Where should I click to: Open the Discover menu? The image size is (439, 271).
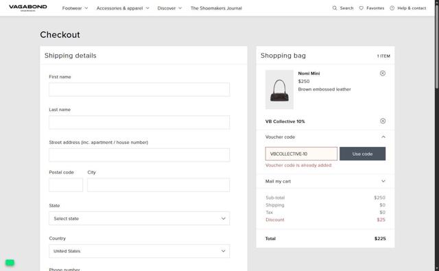[x=166, y=8]
